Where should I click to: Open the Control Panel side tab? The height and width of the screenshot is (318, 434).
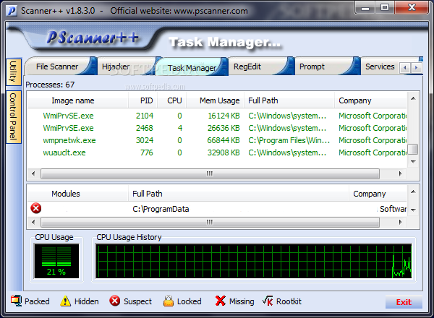[x=14, y=116]
